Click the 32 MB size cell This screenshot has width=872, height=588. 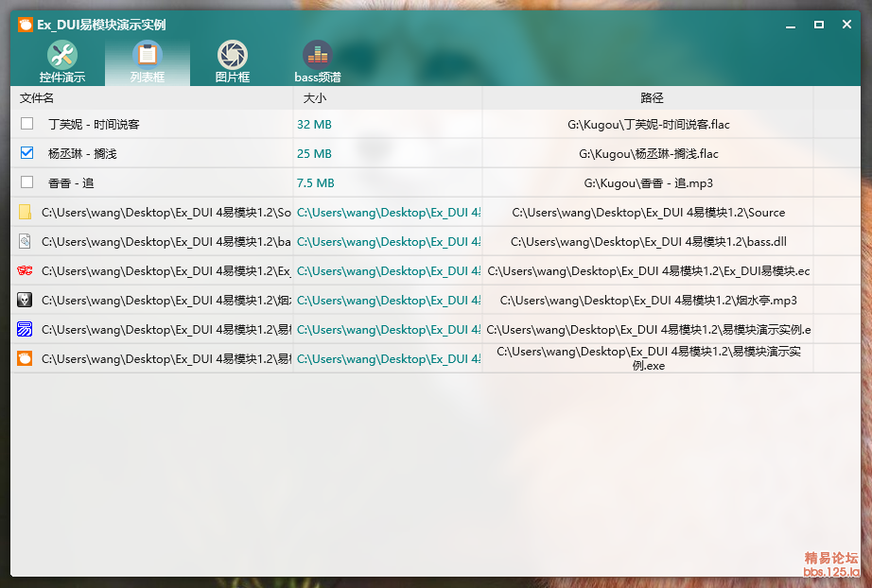(x=314, y=124)
